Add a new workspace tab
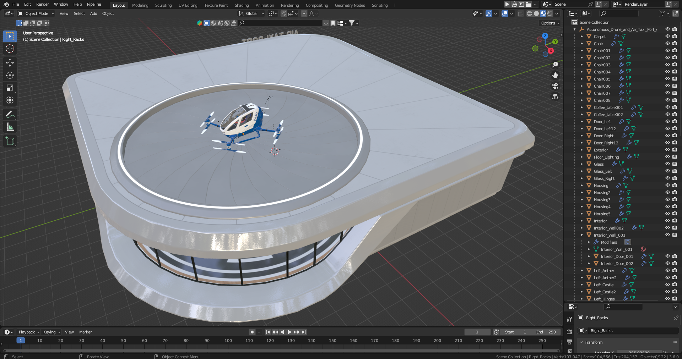This screenshot has width=682, height=359. coord(395,5)
